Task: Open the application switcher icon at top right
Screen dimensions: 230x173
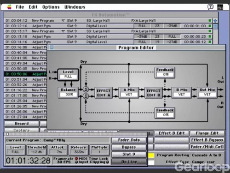Action: pyautogui.click(x=220, y=7)
